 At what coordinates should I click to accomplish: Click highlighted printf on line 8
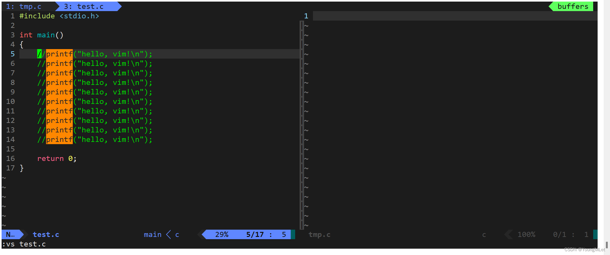59,82
